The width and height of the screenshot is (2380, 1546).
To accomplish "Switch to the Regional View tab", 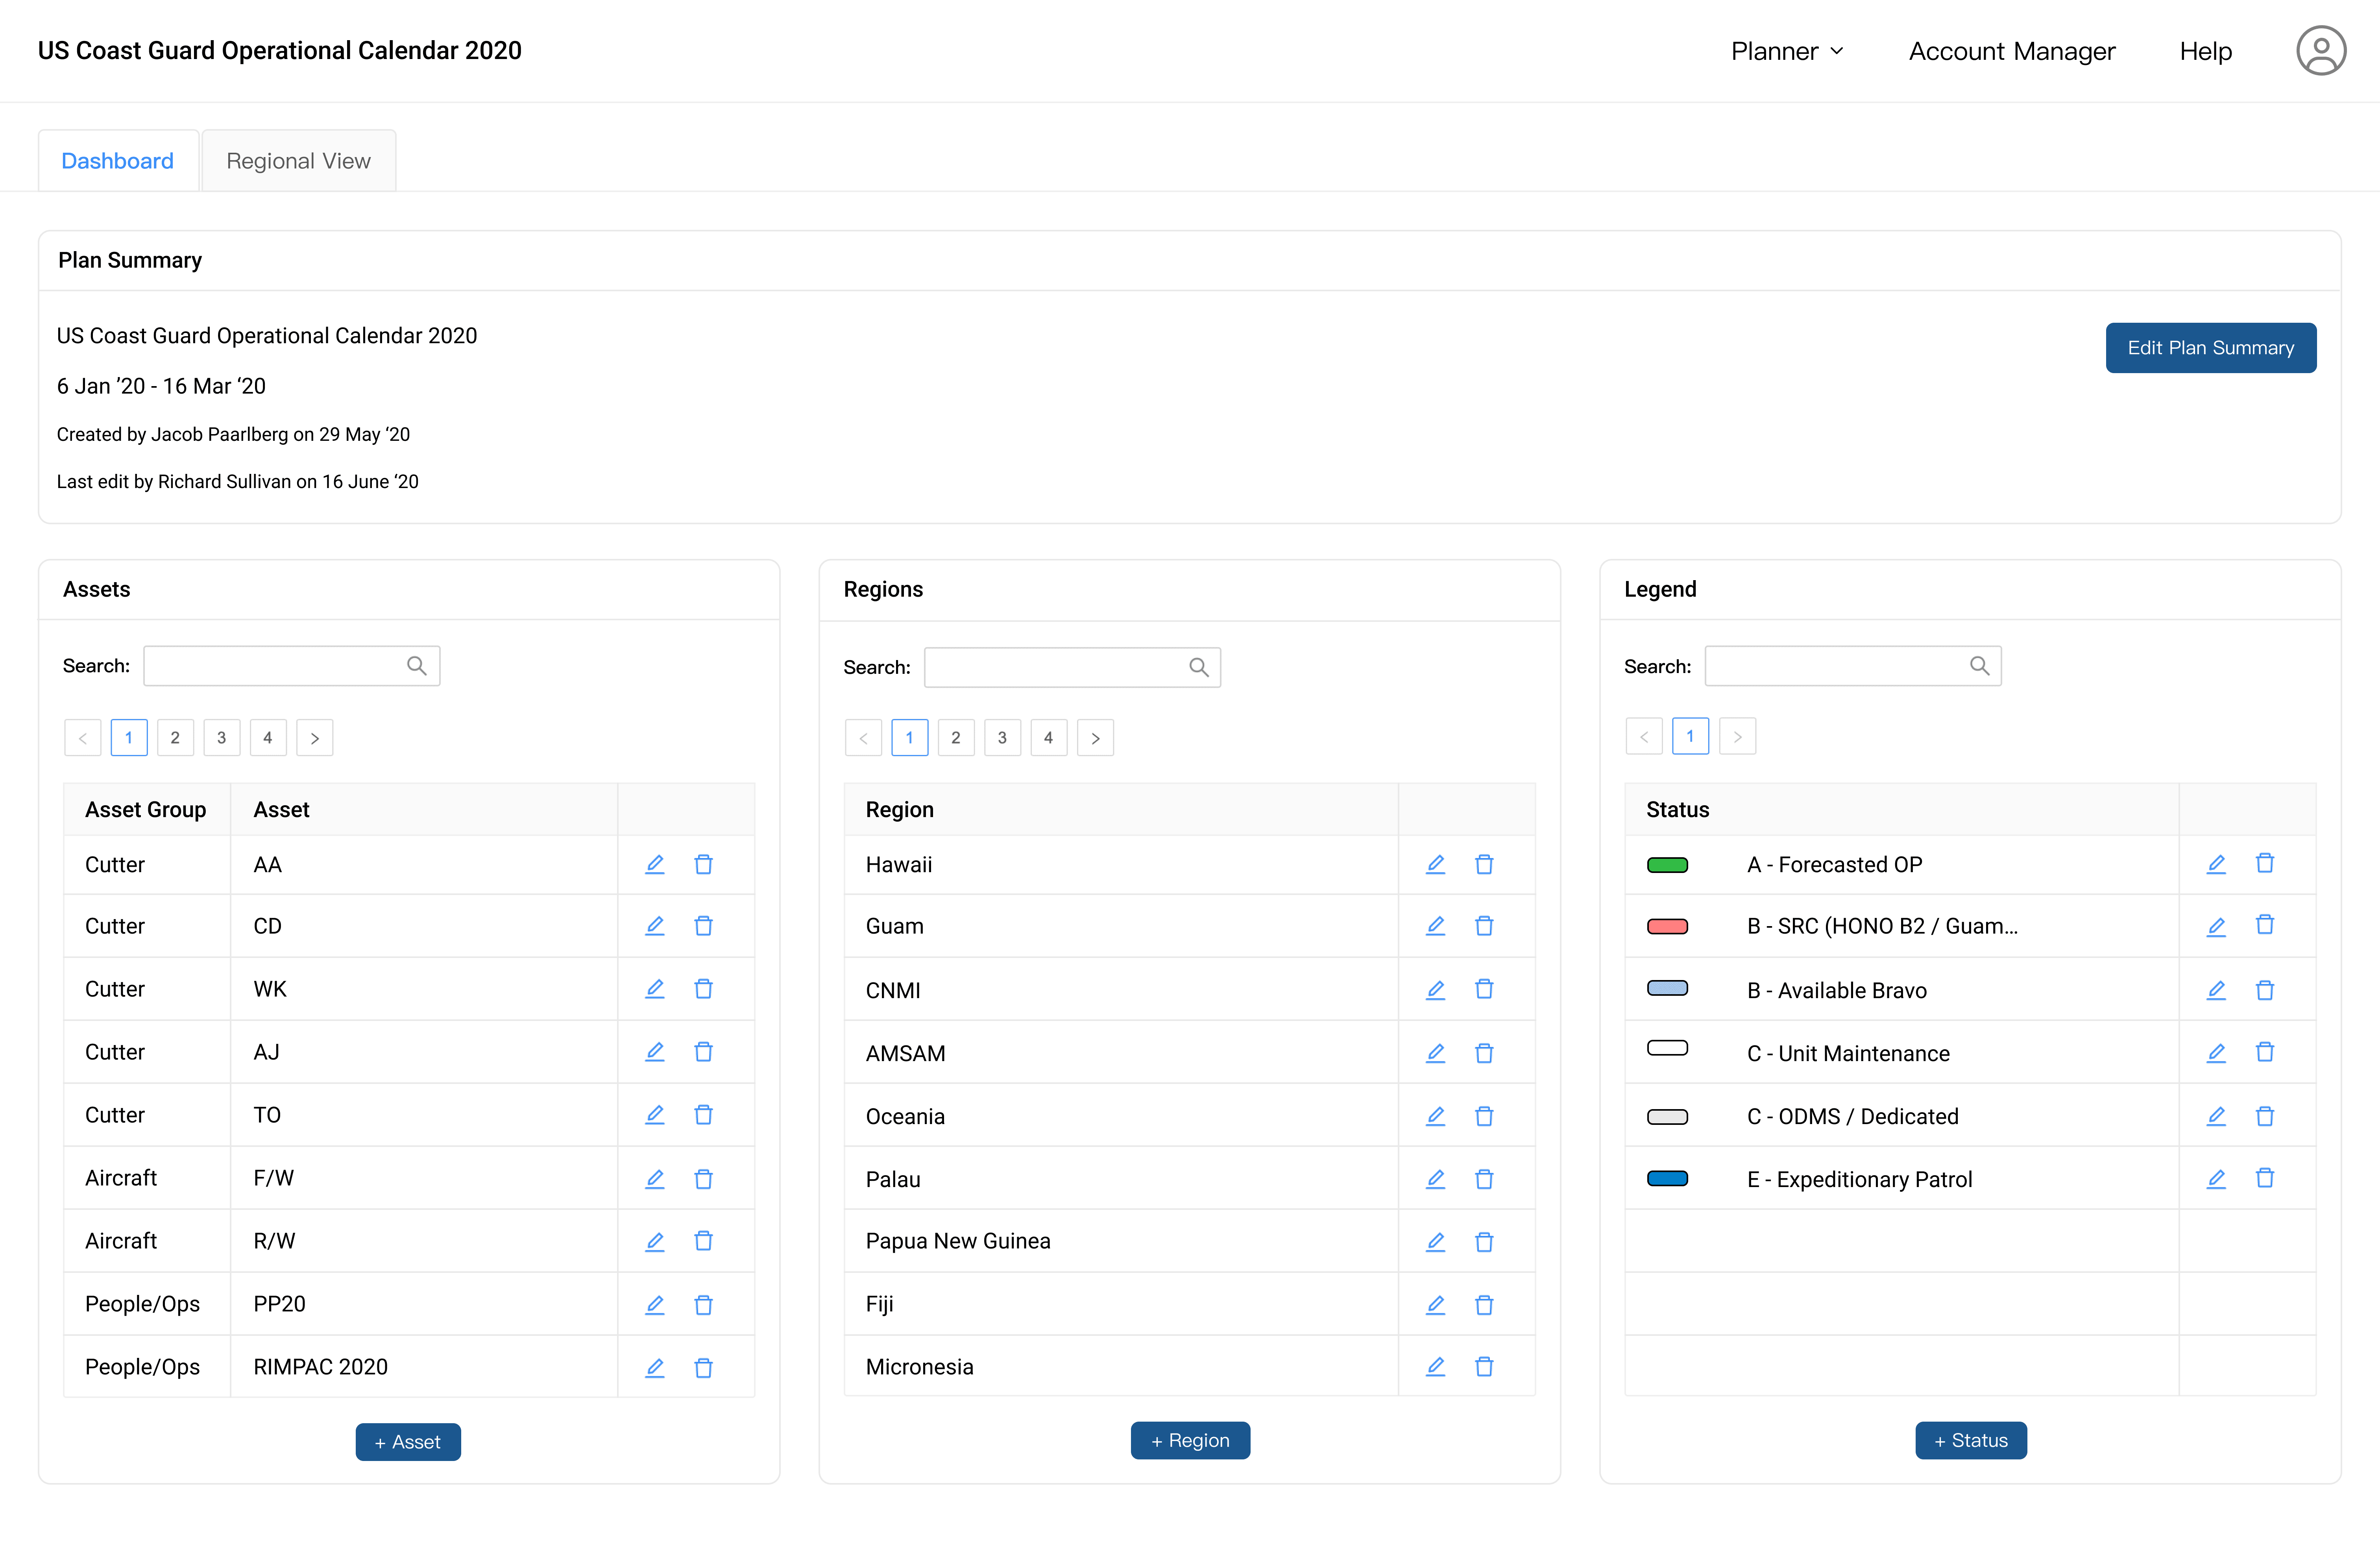I will coord(298,161).
